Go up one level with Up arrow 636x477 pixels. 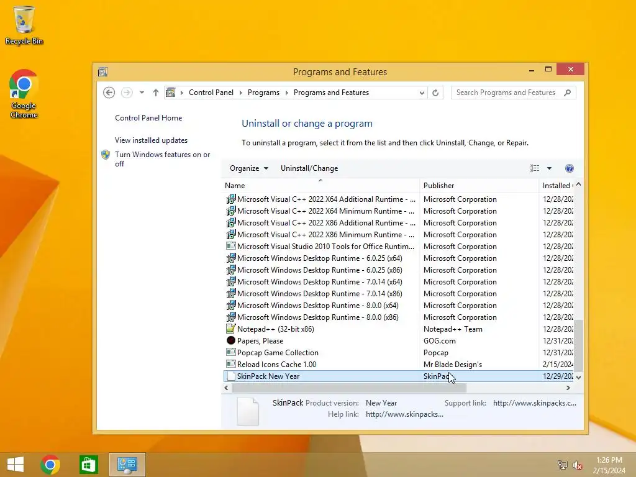click(156, 93)
